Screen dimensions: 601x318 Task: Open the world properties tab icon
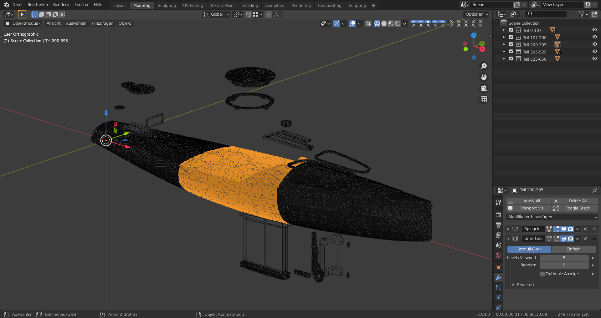pos(498,255)
